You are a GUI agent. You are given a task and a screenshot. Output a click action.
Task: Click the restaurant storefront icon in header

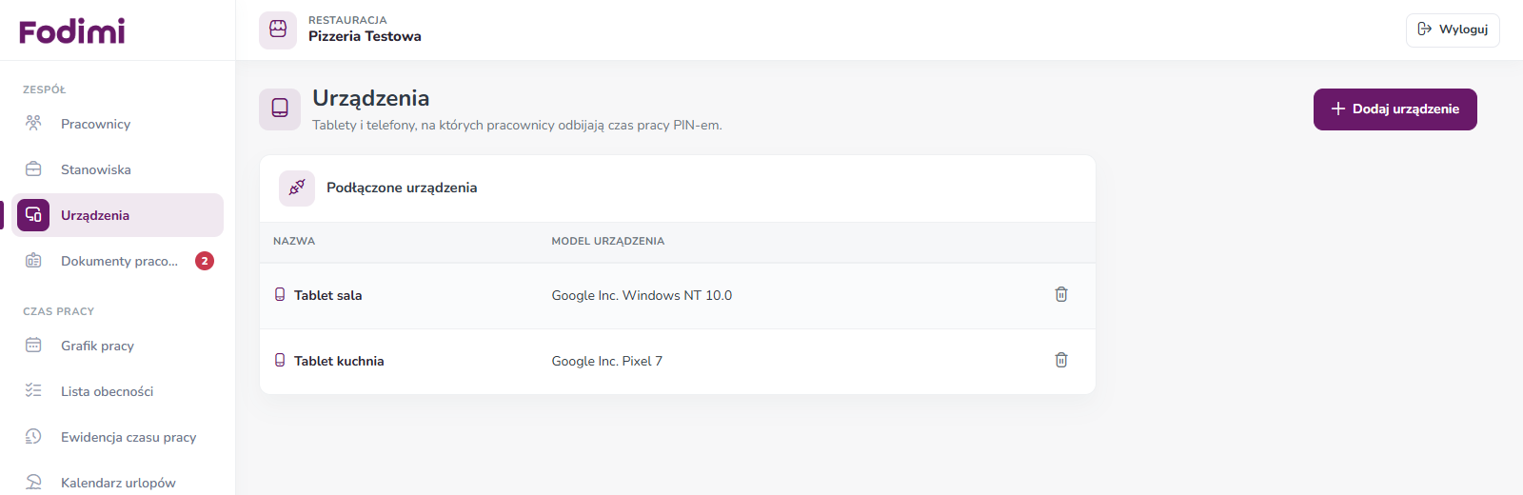(278, 30)
